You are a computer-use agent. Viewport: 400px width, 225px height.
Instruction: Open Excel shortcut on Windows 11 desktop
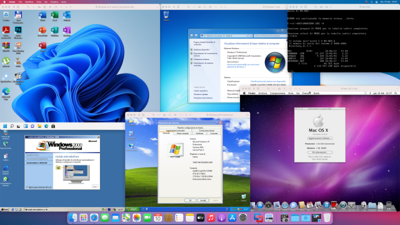pyautogui.click(x=54, y=16)
